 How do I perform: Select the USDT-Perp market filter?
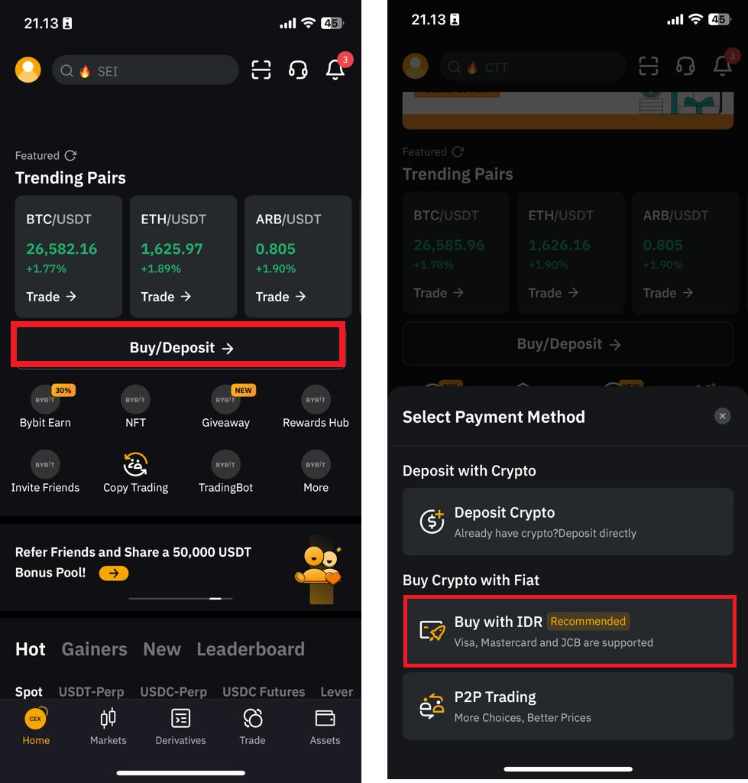tap(92, 691)
